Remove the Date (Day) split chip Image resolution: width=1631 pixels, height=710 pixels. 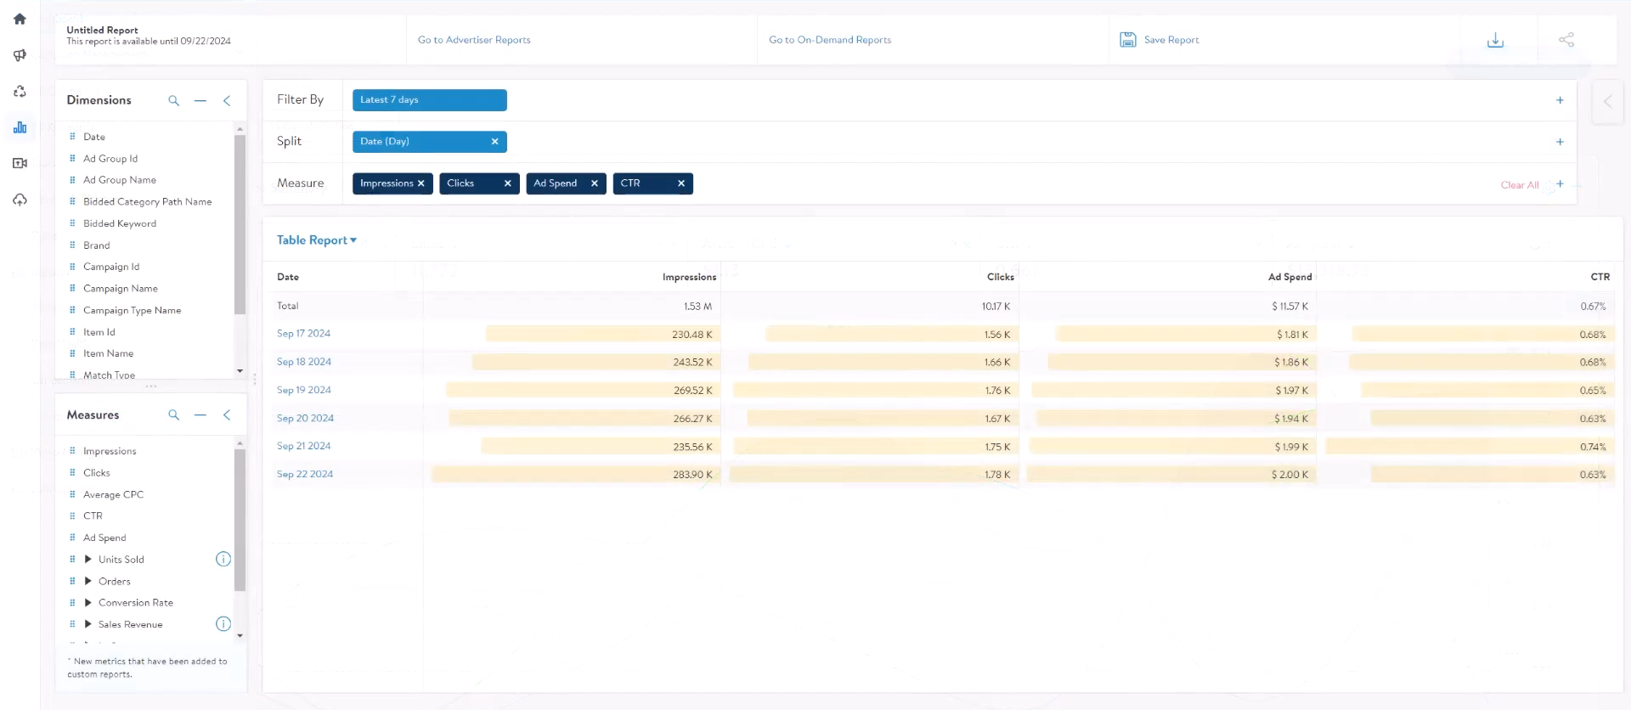(494, 142)
